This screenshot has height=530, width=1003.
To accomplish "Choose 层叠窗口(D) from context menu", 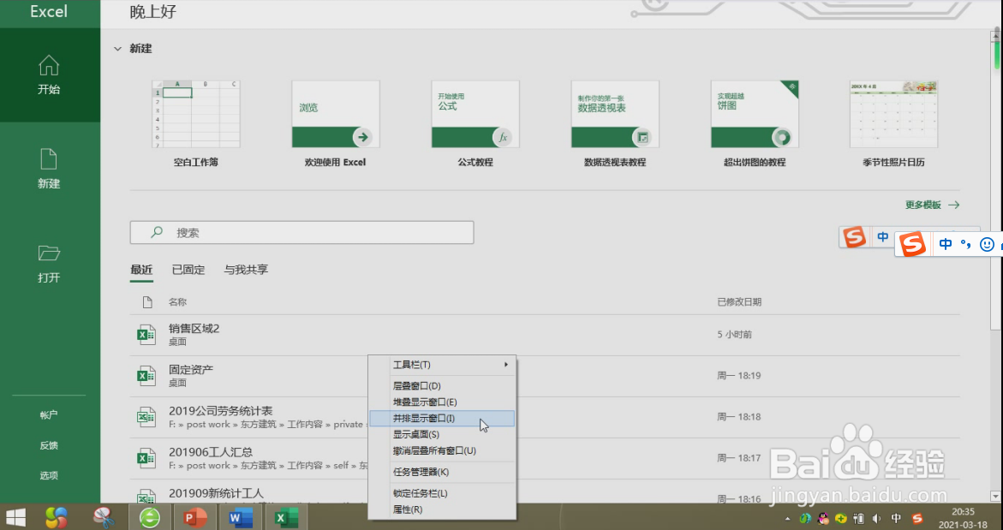I will click(x=442, y=386).
